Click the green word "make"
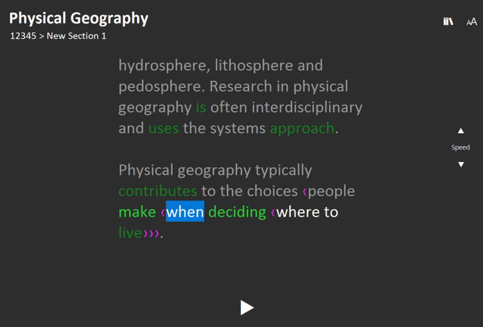Screen dimensions: 483x327 pos(137,212)
